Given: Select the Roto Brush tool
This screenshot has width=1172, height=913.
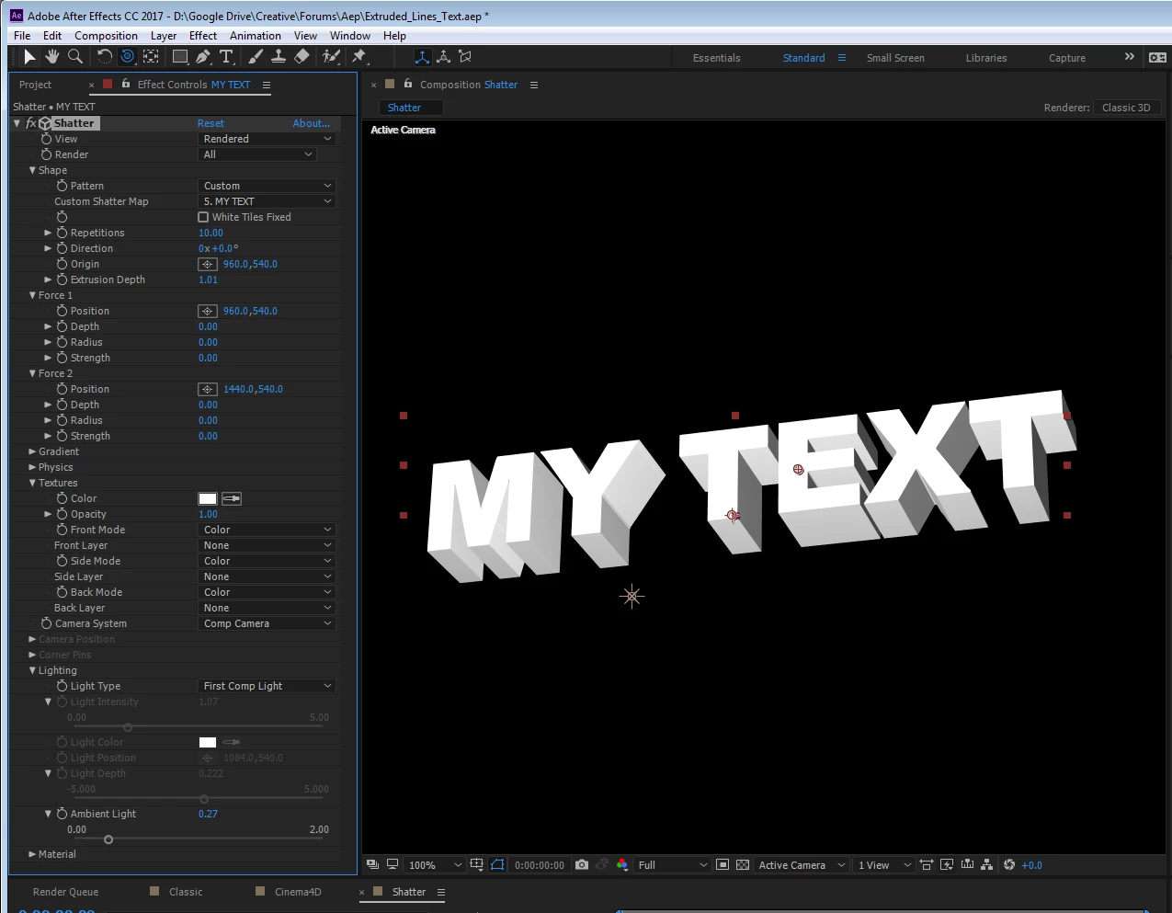Looking at the screenshot, I should tap(331, 57).
